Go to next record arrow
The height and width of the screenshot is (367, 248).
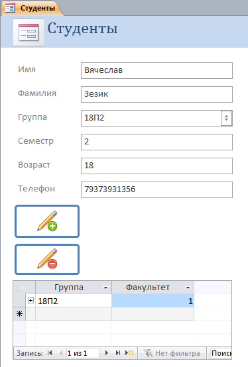(107, 353)
